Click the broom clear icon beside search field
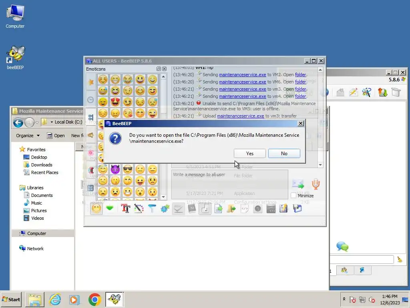410x308 pixels. (x=400, y=259)
